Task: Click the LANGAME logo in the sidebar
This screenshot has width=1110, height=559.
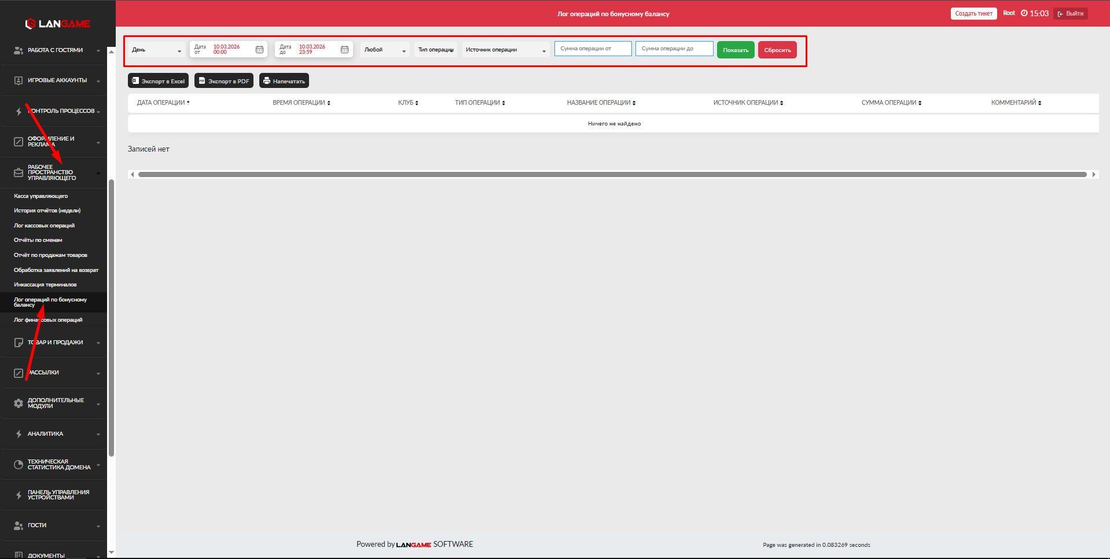Action: point(57,24)
